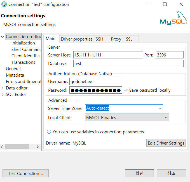190x182 pixels.
Task: Click the Server Host input field
Action: pyautogui.click(x=108, y=55)
